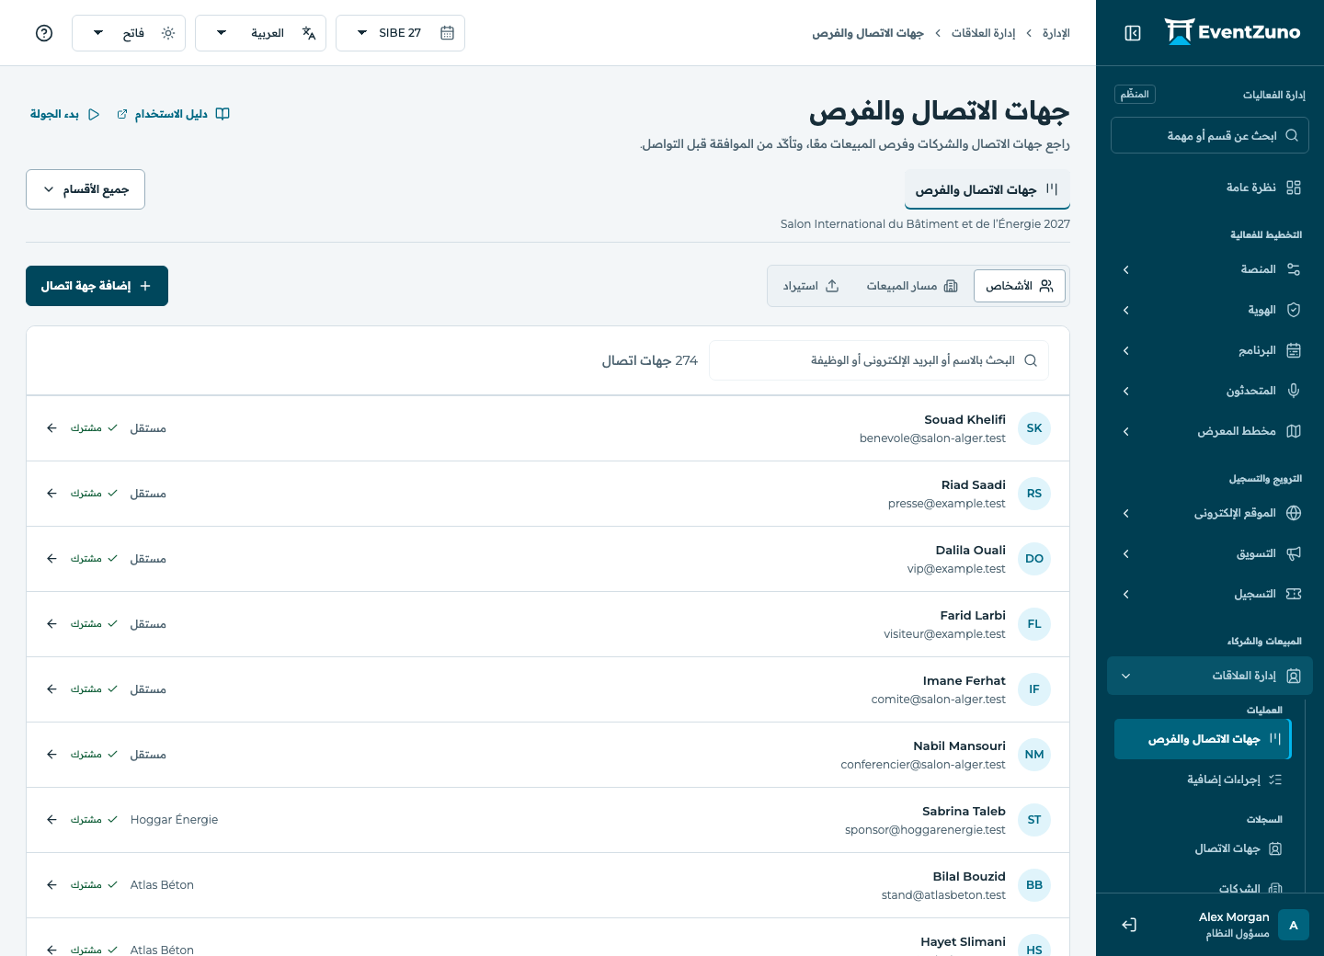Click the EventZuno logo
The image size is (1324, 956).
pyautogui.click(x=1232, y=32)
